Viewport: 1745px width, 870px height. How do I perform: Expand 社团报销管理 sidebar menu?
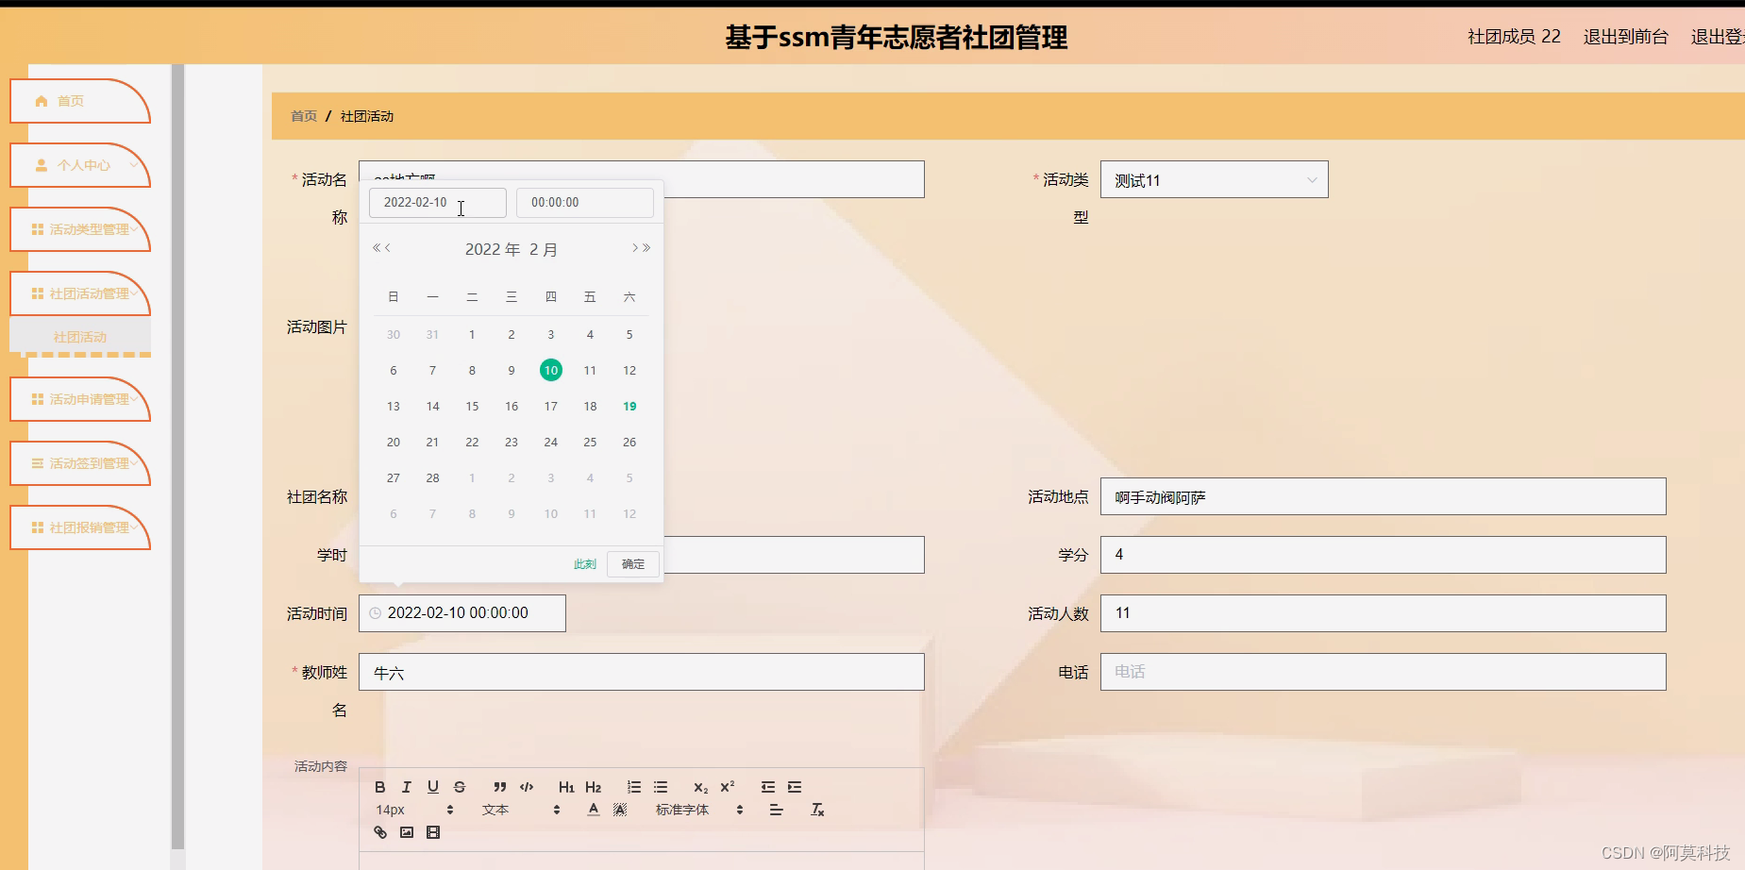click(x=79, y=527)
